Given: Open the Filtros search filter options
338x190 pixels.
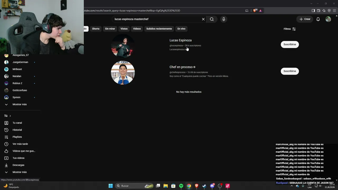Looking at the screenshot, I should coord(290,29).
